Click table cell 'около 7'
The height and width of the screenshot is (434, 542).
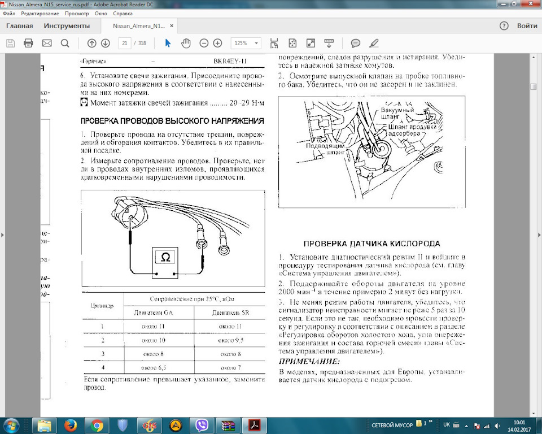click(230, 367)
